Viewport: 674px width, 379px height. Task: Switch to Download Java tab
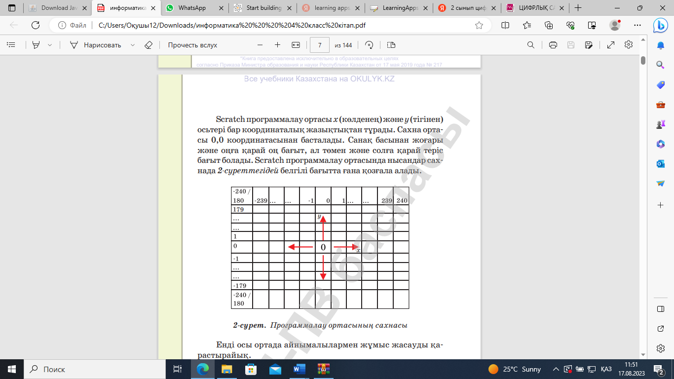(57, 8)
